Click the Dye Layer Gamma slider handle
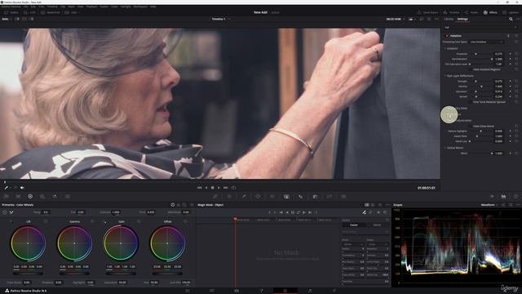522x294 pixels. (481, 87)
